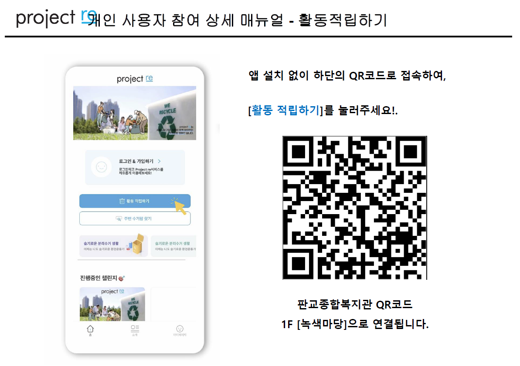Viewport: 520px width, 366px height.
Task: Click the chevron next to 로그인 & 가입하기
Action: tap(159, 161)
